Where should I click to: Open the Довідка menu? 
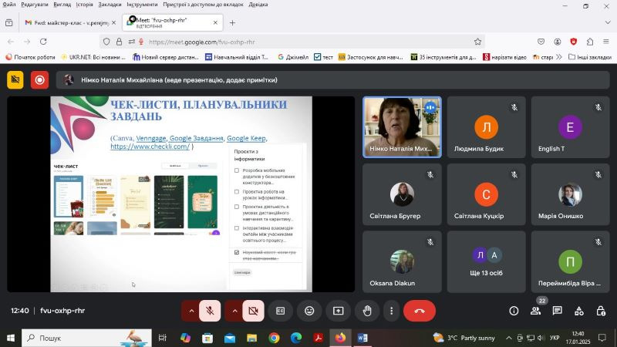click(258, 5)
